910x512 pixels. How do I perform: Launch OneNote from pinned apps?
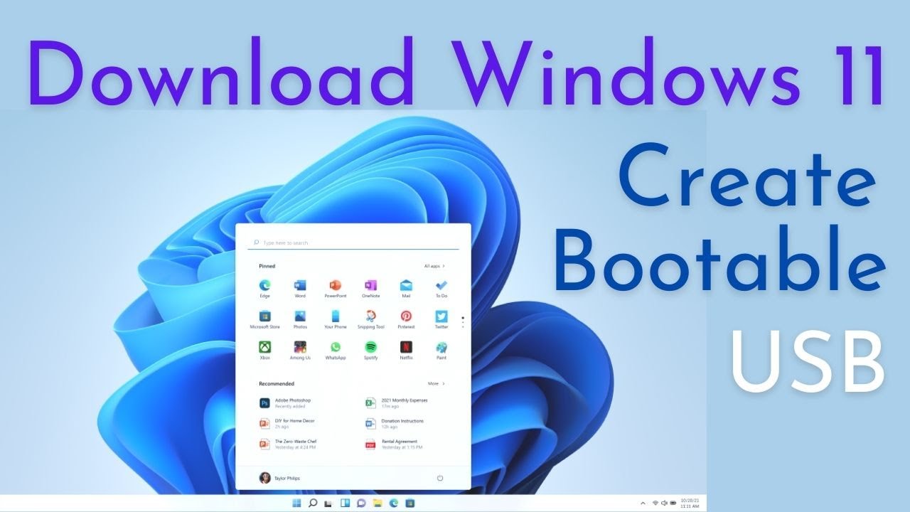(370, 288)
